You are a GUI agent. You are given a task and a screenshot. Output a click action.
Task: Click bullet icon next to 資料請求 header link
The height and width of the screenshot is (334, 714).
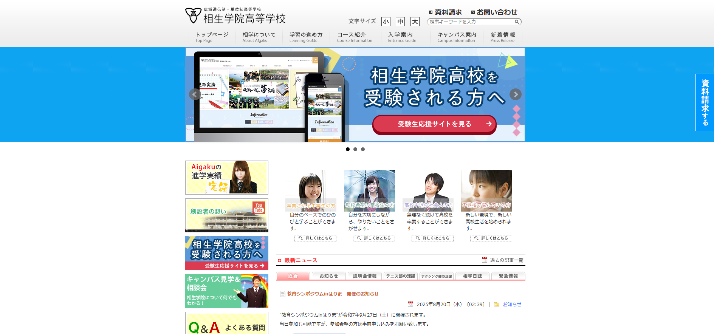(431, 12)
